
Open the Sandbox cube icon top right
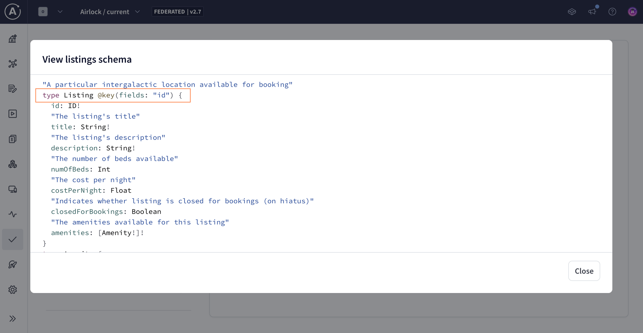[x=572, y=12]
